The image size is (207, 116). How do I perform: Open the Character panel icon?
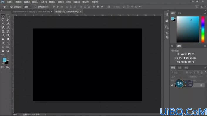[167, 33]
